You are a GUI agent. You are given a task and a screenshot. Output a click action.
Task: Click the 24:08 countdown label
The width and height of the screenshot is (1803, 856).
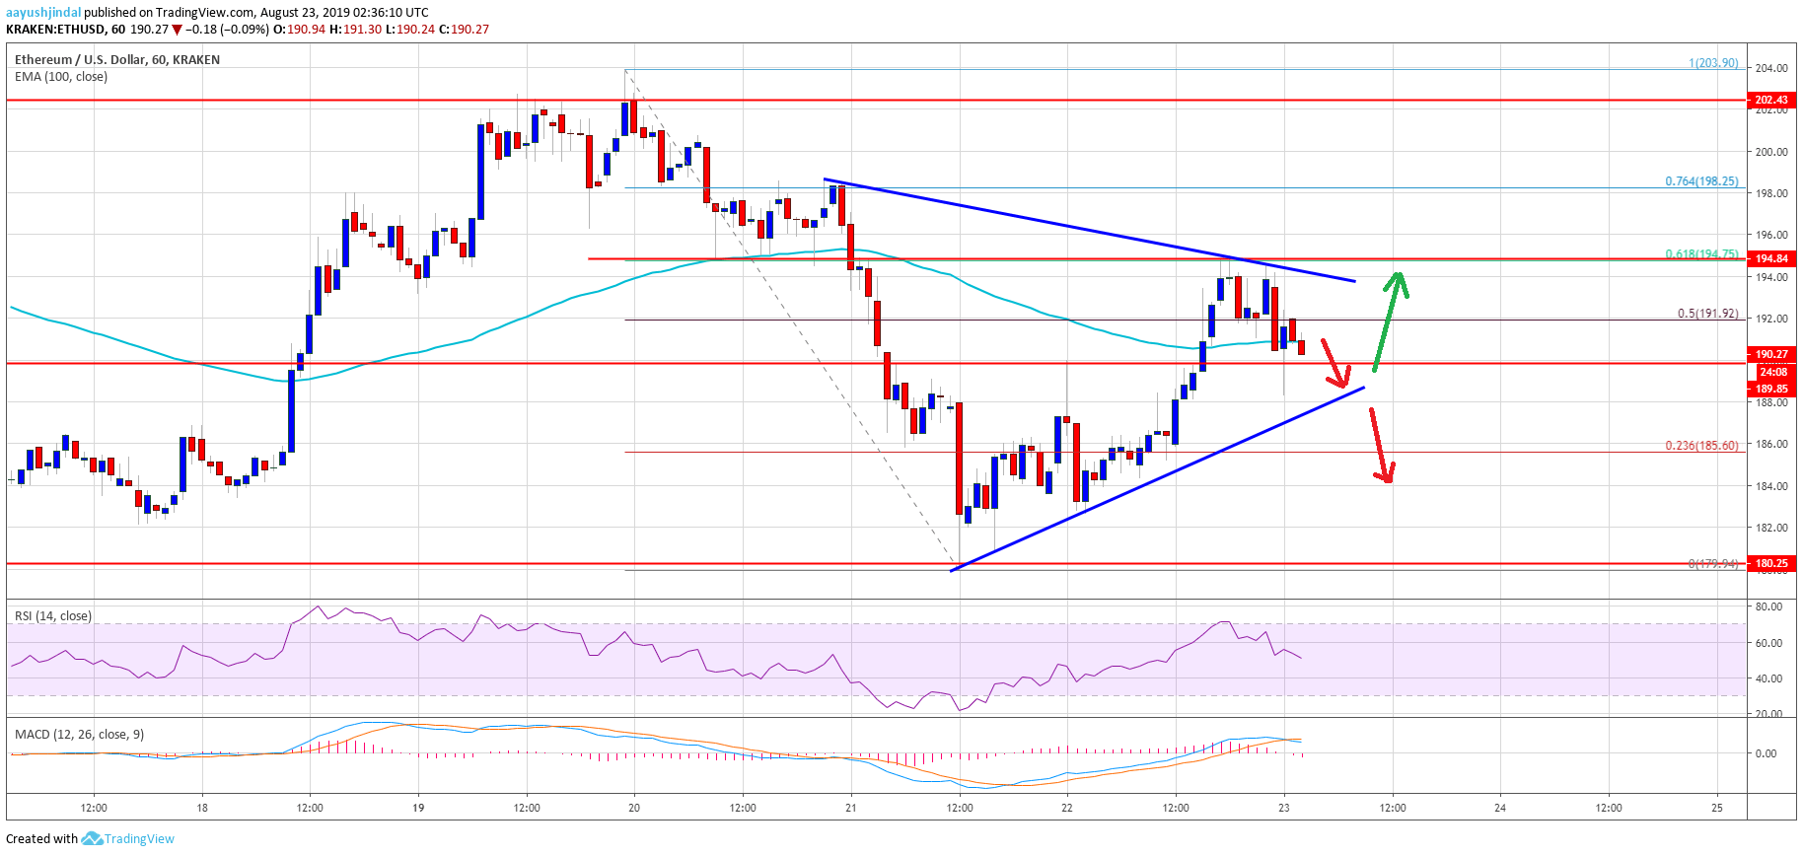[x=1773, y=372]
